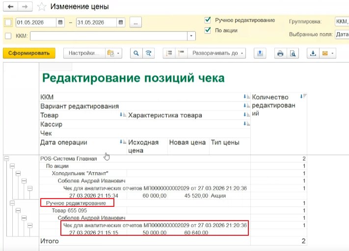Image resolution: width=349 pixels, height=251 pixels.
Task: Select the Акция price type cell
Action: tap(230, 196)
